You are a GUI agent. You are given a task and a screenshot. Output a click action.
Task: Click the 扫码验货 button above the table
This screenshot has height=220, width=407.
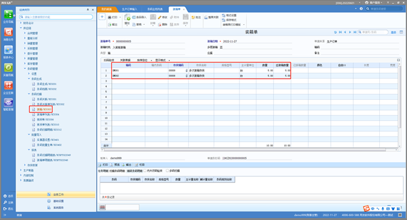tap(109, 60)
